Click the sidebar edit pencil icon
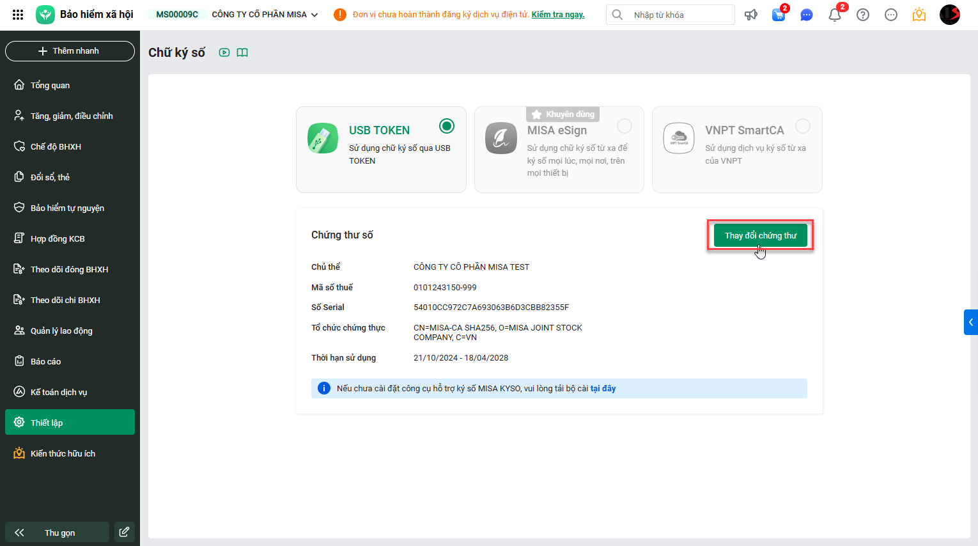The height and width of the screenshot is (546, 978). pyautogui.click(x=125, y=532)
